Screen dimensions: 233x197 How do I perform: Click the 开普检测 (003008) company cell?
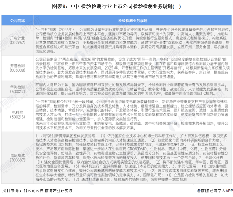17,68
